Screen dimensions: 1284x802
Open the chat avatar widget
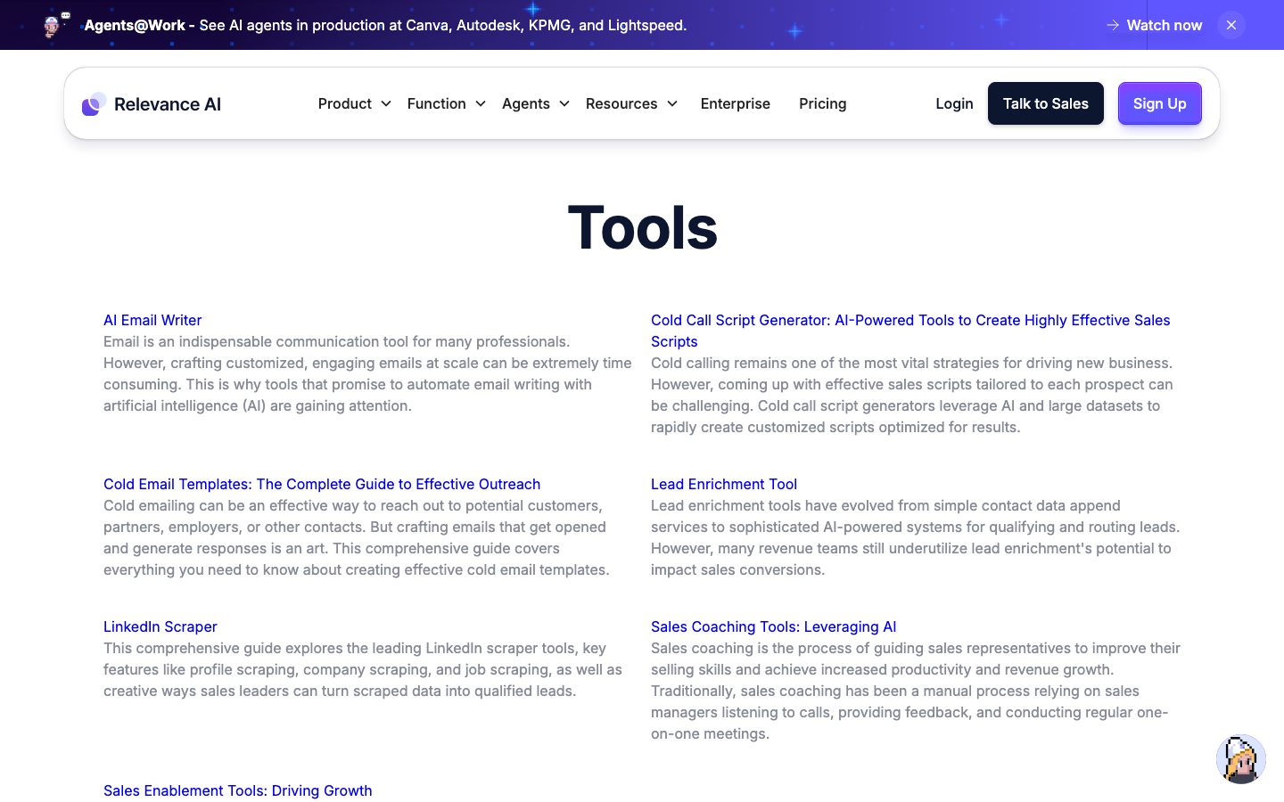point(1240,759)
